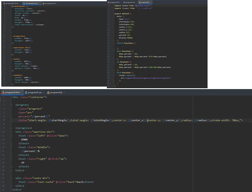Click 'display:false' in JS pane
Image resolution: width=252 pixels, height=192 pixels.
point(126,38)
